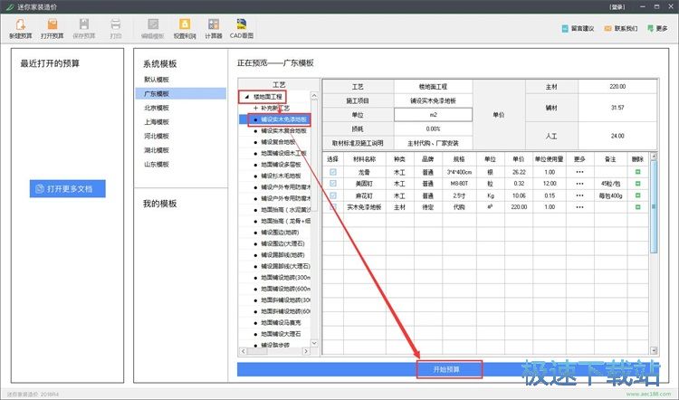Click the 新建预算 (new budget) toolbar icon
Viewport: 679px width, 400px height.
(x=20, y=24)
